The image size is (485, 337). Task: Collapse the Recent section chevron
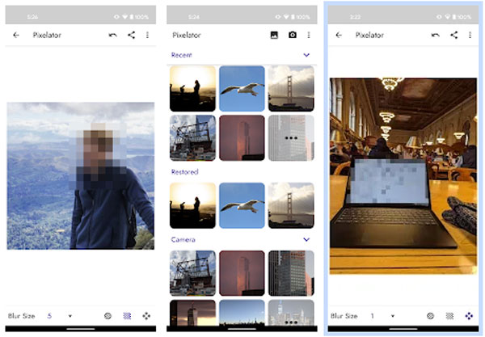point(306,55)
